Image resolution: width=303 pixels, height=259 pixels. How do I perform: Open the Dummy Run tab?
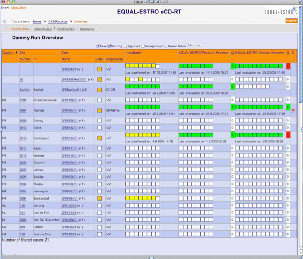(20, 29)
